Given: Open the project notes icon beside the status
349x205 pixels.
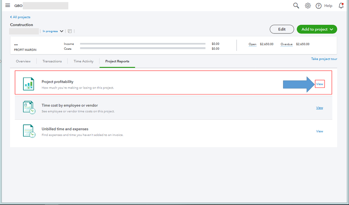Looking at the screenshot, I should coord(69,31).
